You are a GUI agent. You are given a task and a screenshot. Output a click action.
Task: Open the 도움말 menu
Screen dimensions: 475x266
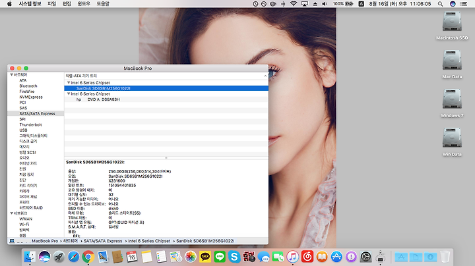click(103, 4)
